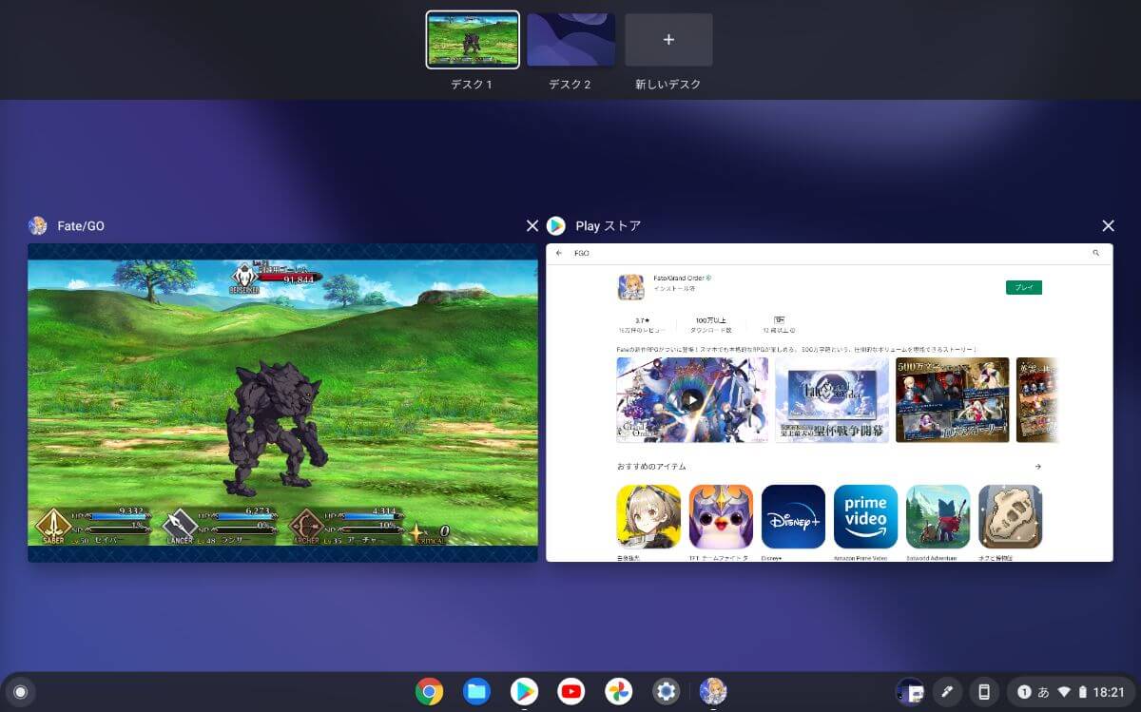Image resolution: width=1141 pixels, height=712 pixels.
Task: Open the 500万 screenshot thumbnail
Action: pyautogui.click(x=952, y=400)
